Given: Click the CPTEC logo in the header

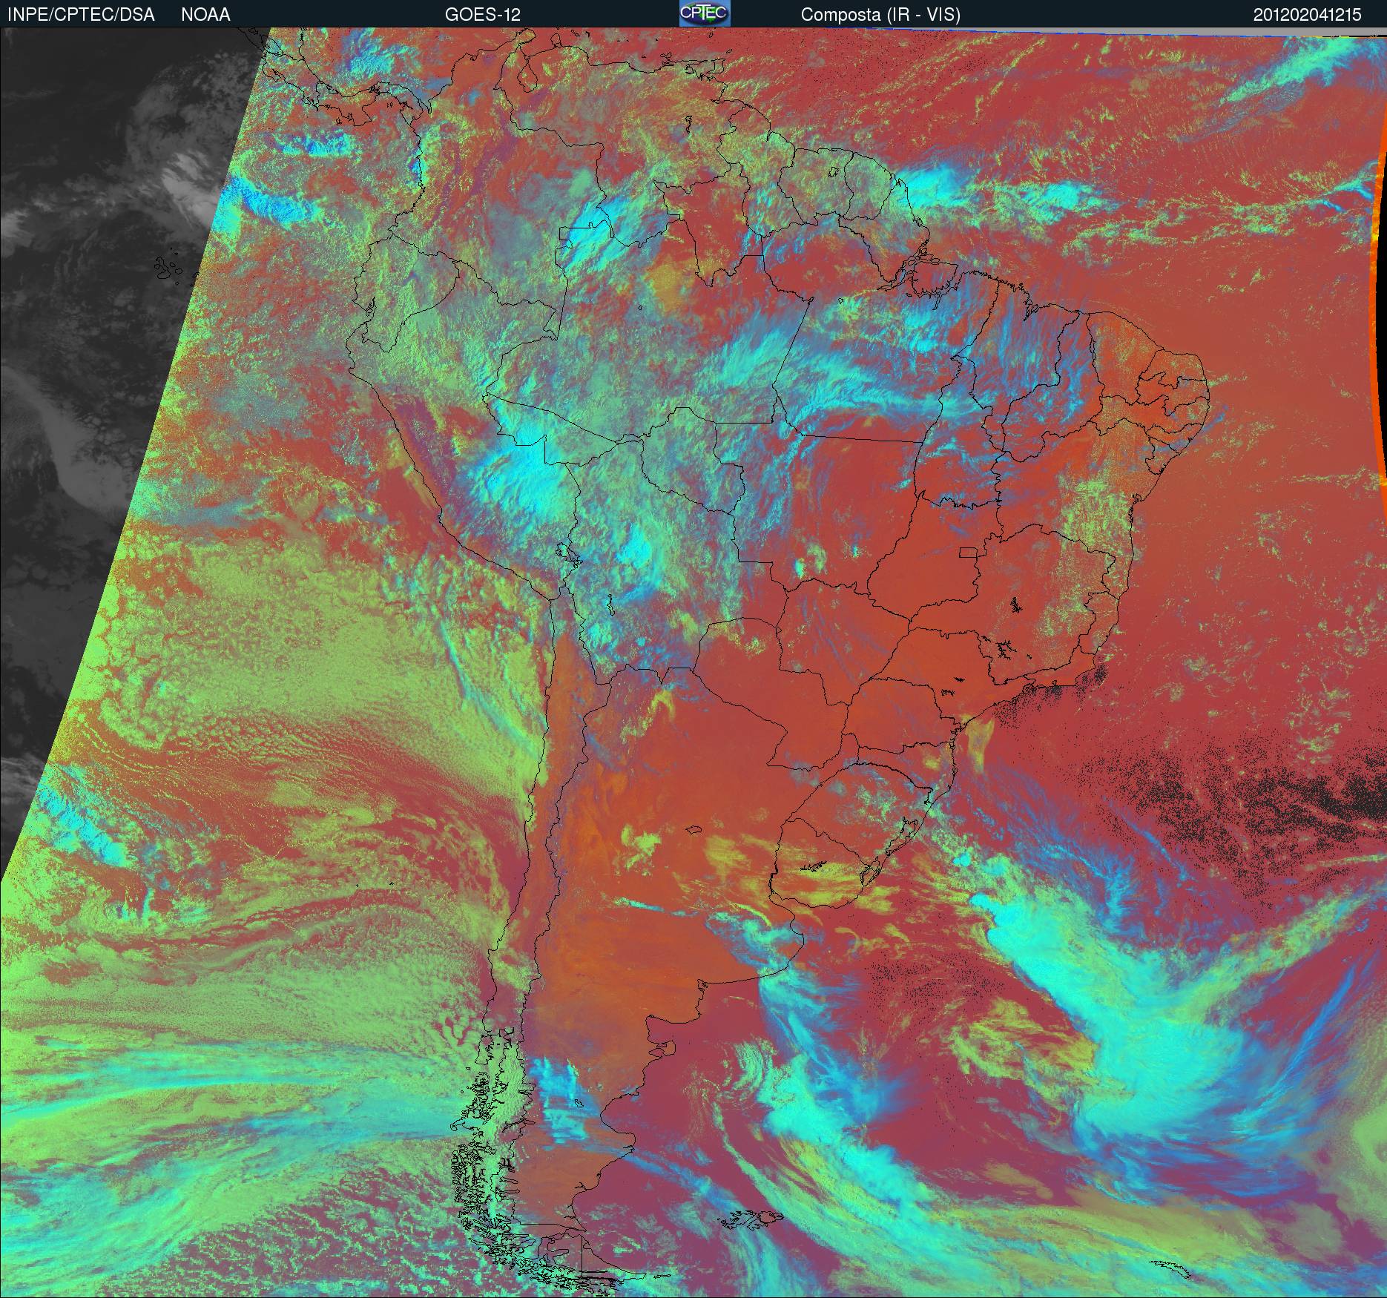Looking at the screenshot, I should 705,13.
